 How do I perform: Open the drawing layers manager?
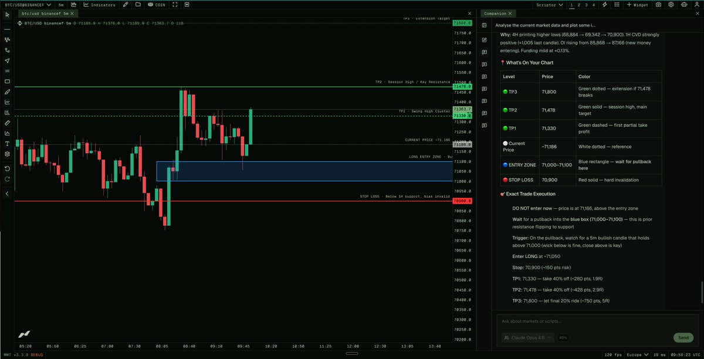coord(7,154)
